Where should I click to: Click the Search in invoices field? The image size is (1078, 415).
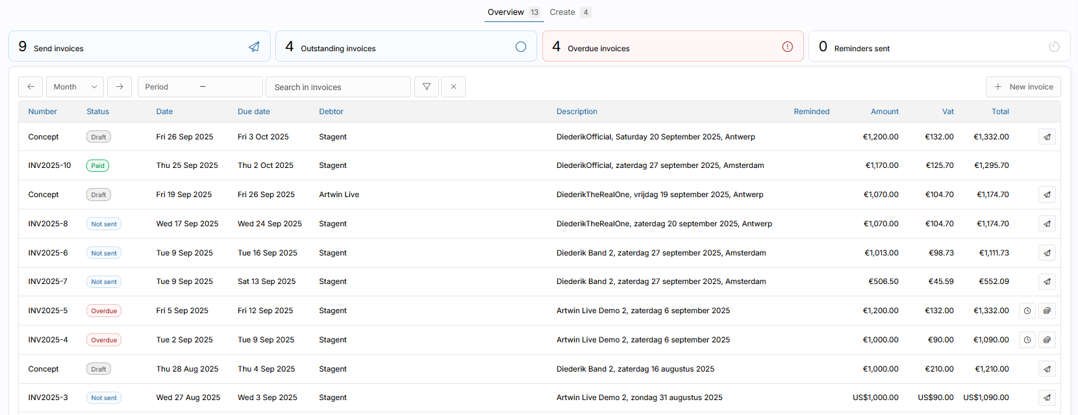[x=338, y=87]
